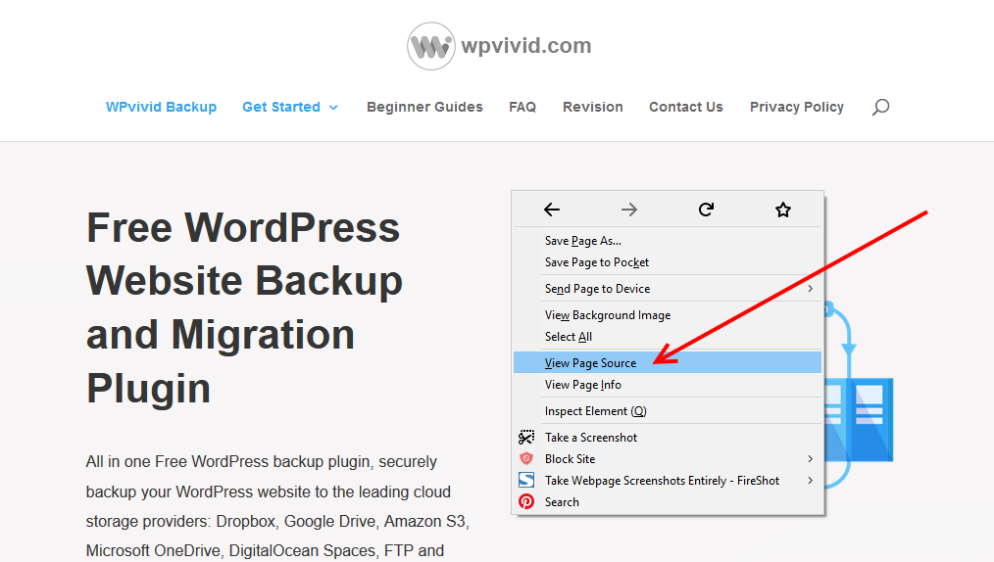Screen dimensions: 994x562
Task: Open the Beginner Guides link
Action: pyautogui.click(x=424, y=107)
